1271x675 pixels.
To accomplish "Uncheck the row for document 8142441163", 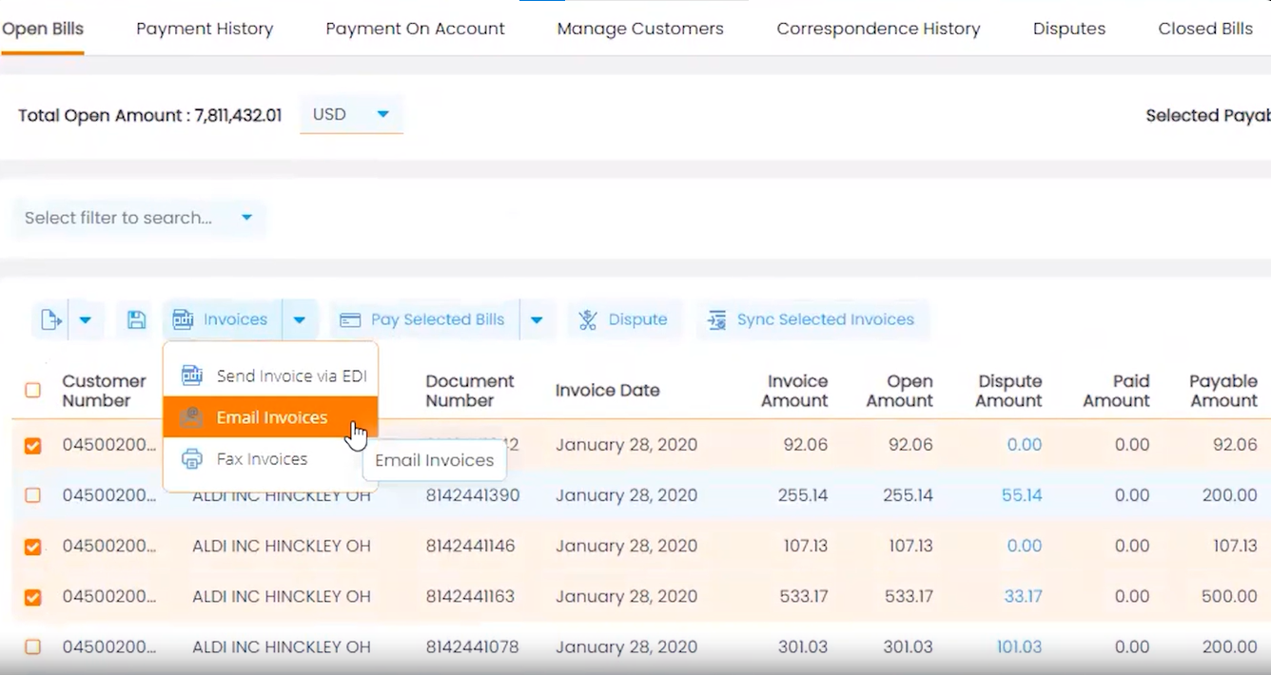I will point(32,597).
